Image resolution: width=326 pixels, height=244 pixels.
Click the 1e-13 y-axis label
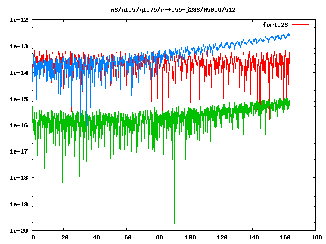click(19, 46)
